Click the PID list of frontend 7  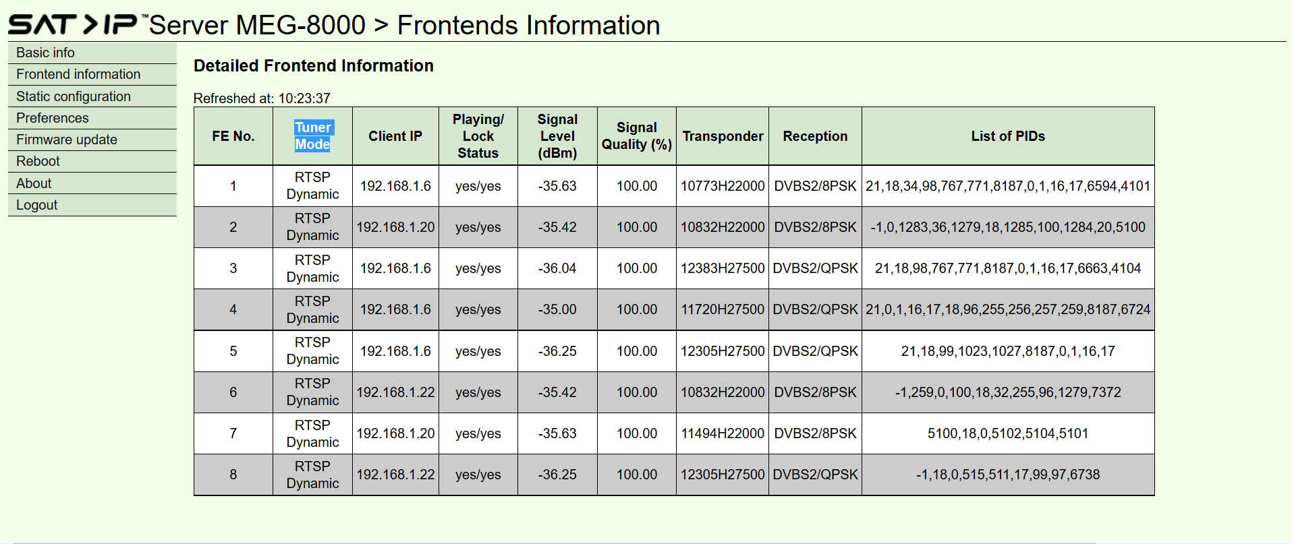pos(1008,433)
